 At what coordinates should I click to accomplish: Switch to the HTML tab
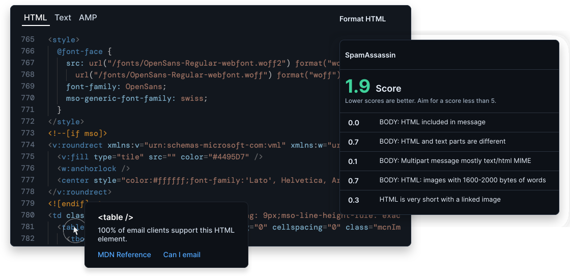pyautogui.click(x=36, y=18)
